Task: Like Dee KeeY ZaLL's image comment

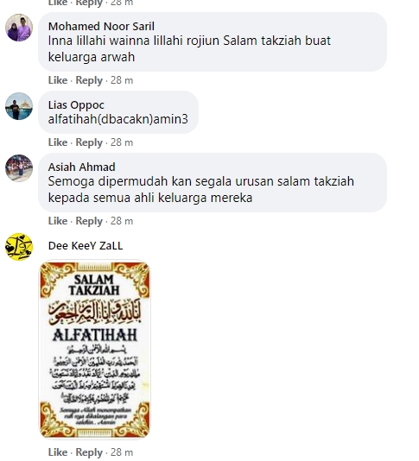Action: pyautogui.click(x=58, y=452)
